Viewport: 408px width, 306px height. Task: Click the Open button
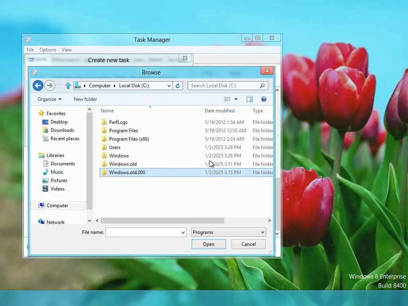pos(209,244)
